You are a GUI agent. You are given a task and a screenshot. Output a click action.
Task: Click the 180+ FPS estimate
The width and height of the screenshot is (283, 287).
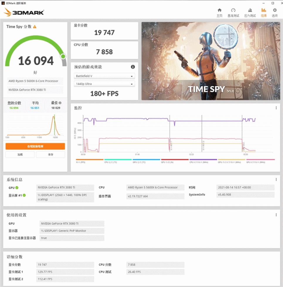click(x=104, y=94)
